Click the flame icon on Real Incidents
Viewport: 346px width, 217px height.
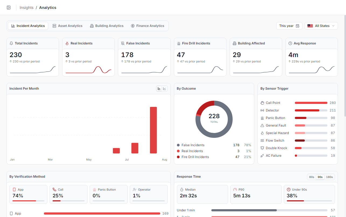point(67,43)
